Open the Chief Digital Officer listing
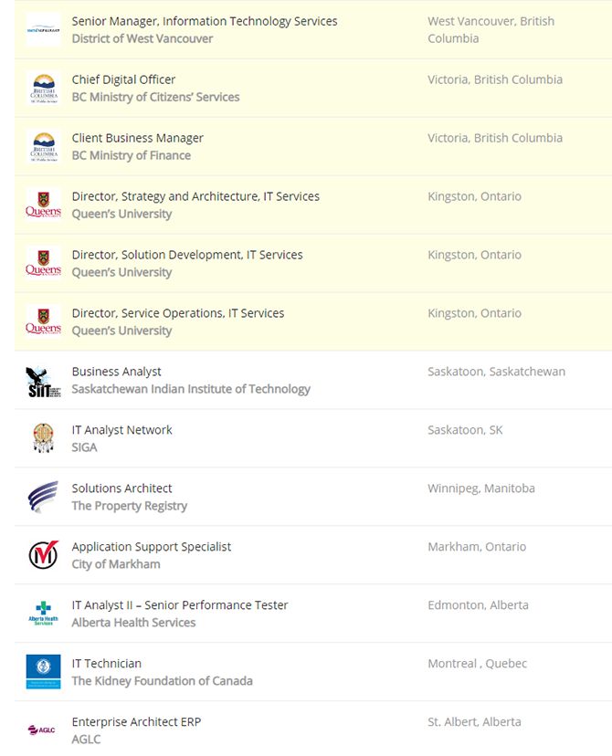The image size is (612, 756). [123, 79]
